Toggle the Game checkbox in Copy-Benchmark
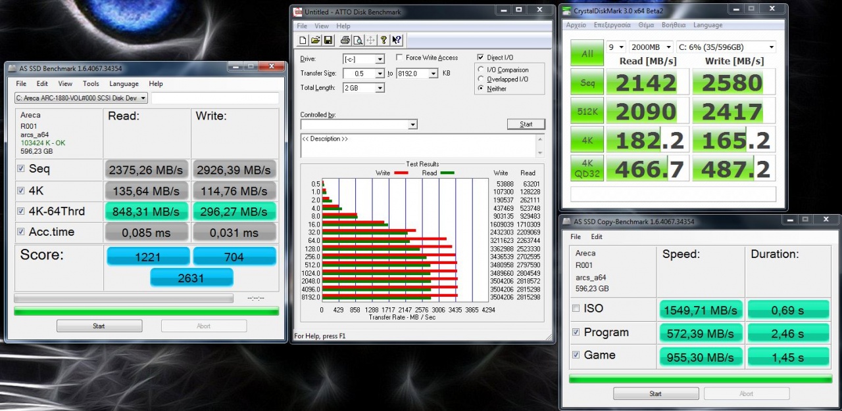 click(x=576, y=355)
